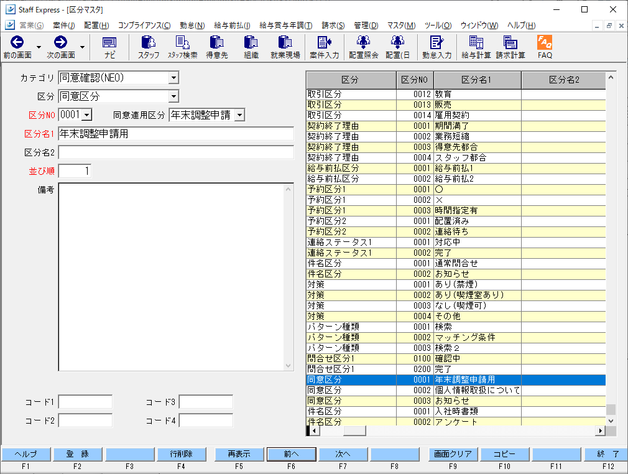Screen dimensions: 628x474
Task: Open the 勤怠(N) menu
Action: point(192,26)
